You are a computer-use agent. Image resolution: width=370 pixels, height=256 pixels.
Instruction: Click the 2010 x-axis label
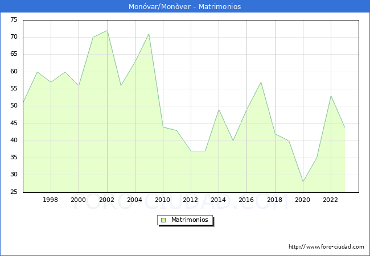[x=163, y=200]
